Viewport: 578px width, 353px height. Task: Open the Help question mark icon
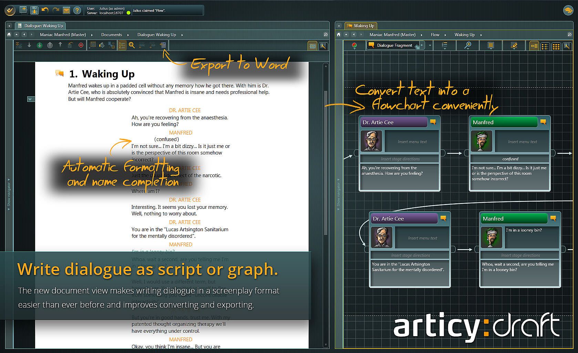coord(77,10)
